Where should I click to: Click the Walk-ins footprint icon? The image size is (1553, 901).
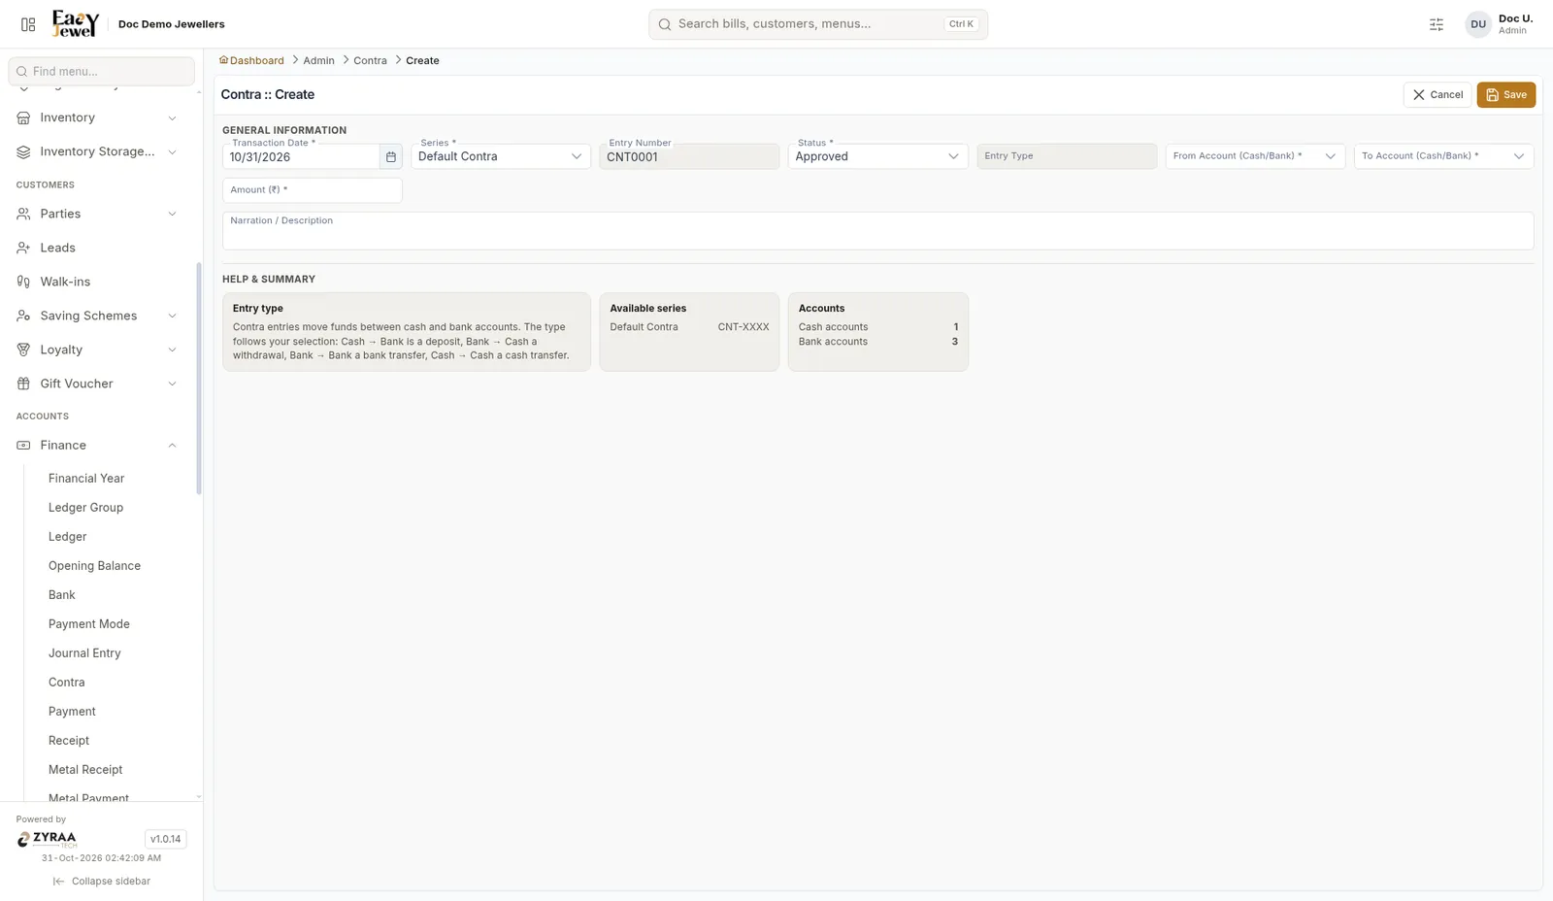23,282
